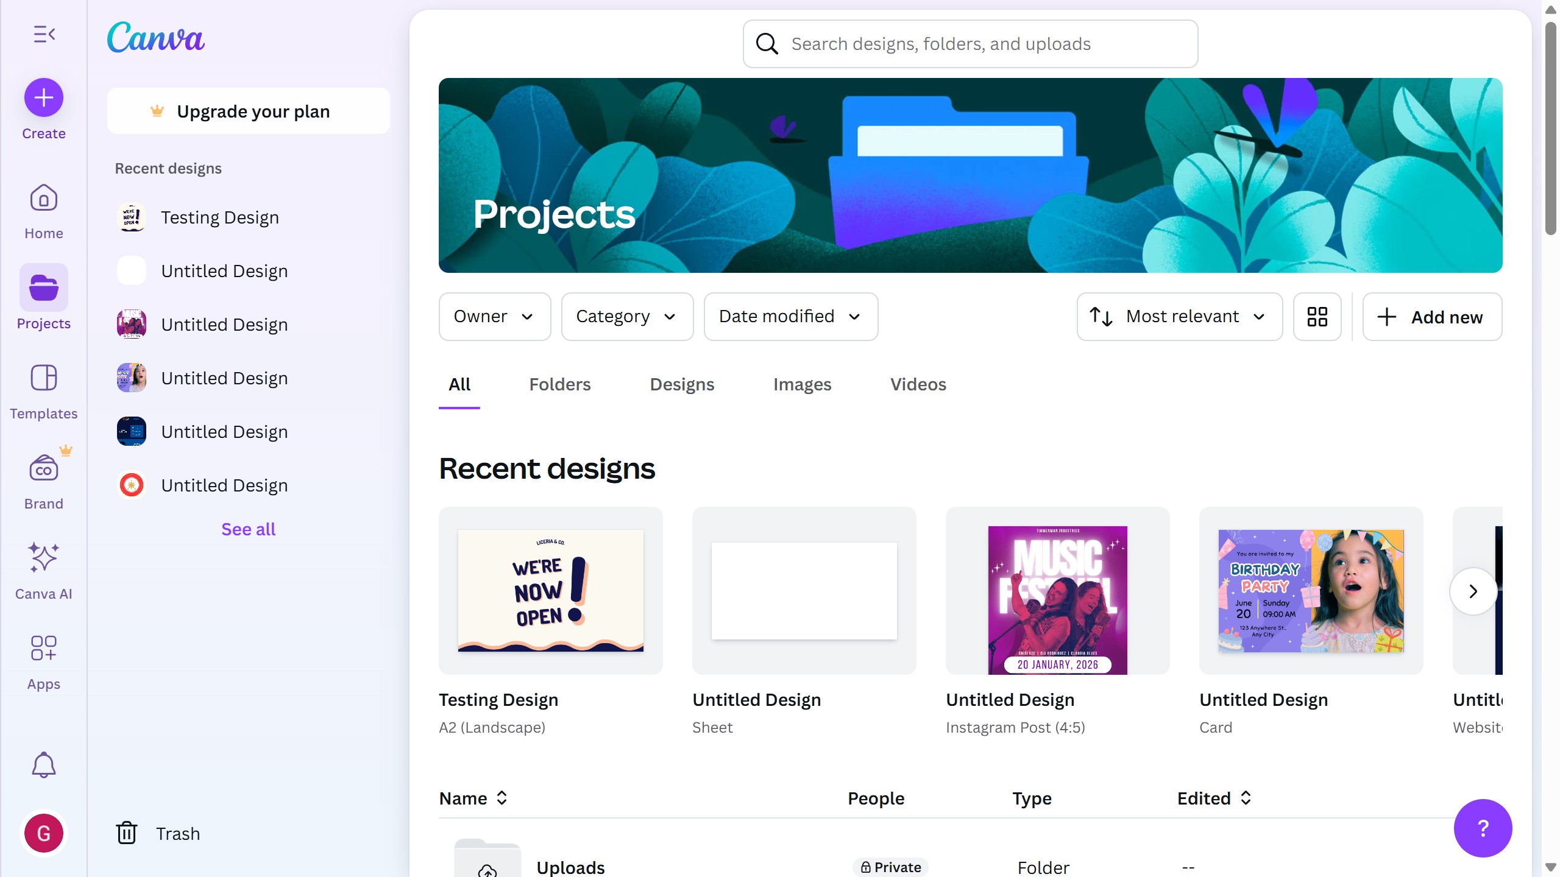The height and width of the screenshot is (877, 1560).
Task: Click the search designs input field
Action: tap(970, 44)
